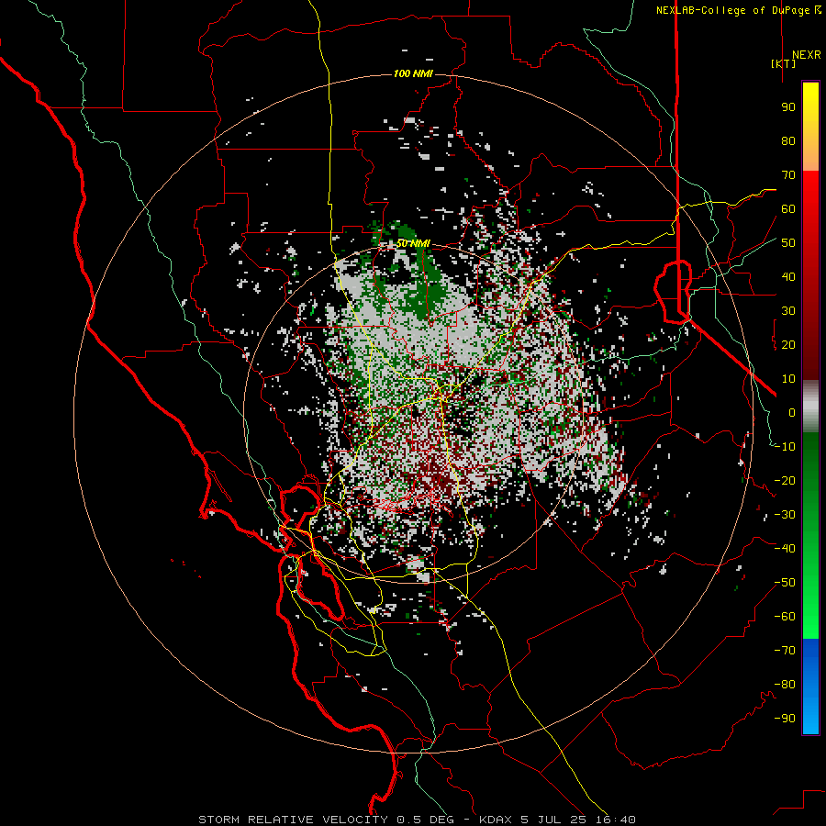Click the 50 NMI range ring label
This screenshot has height=826, width=826.
(x=413, y=243)
